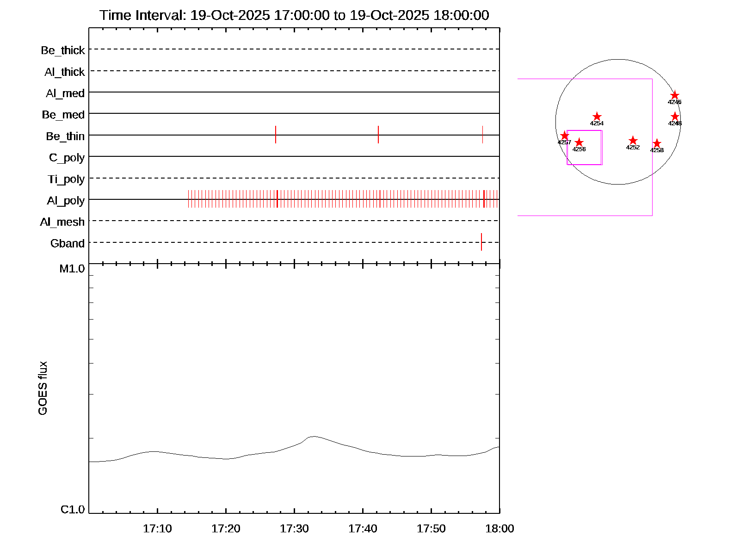Pick the star for region 4252
Image resolution: width=740 pixels, height=555 pixels.
coord(633,141)
